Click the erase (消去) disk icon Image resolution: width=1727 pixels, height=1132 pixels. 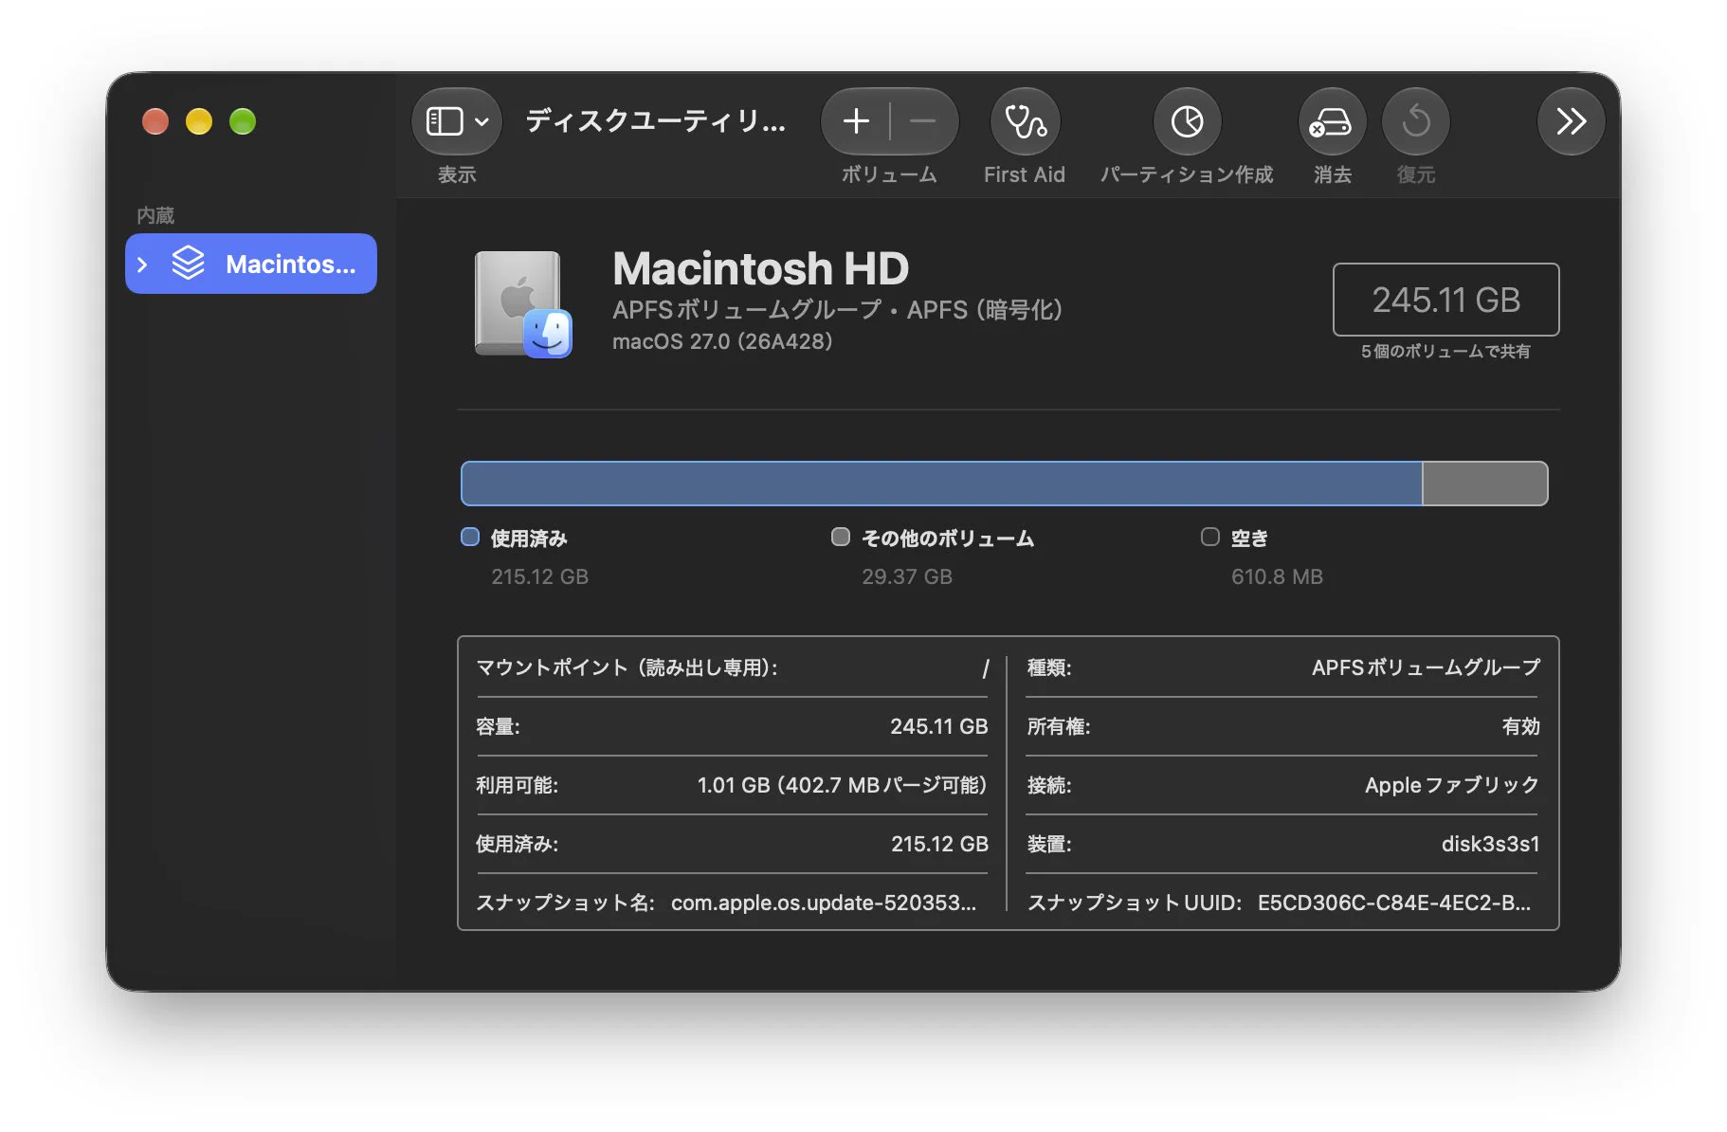pos(1332,121)
